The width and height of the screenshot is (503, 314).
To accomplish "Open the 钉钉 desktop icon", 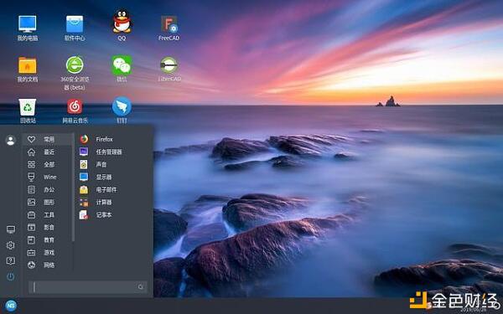I will tap(122, 110).
